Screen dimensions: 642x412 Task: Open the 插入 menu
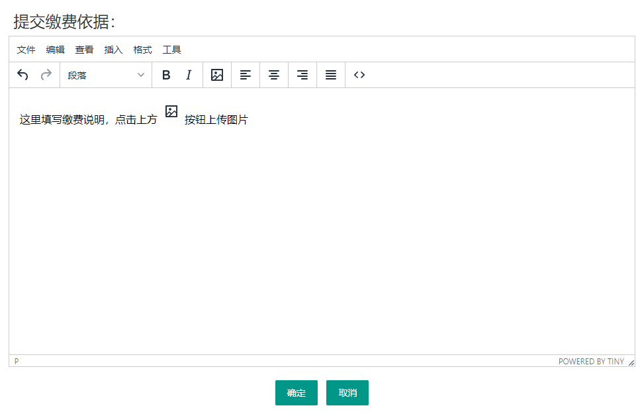coord(114,50)
